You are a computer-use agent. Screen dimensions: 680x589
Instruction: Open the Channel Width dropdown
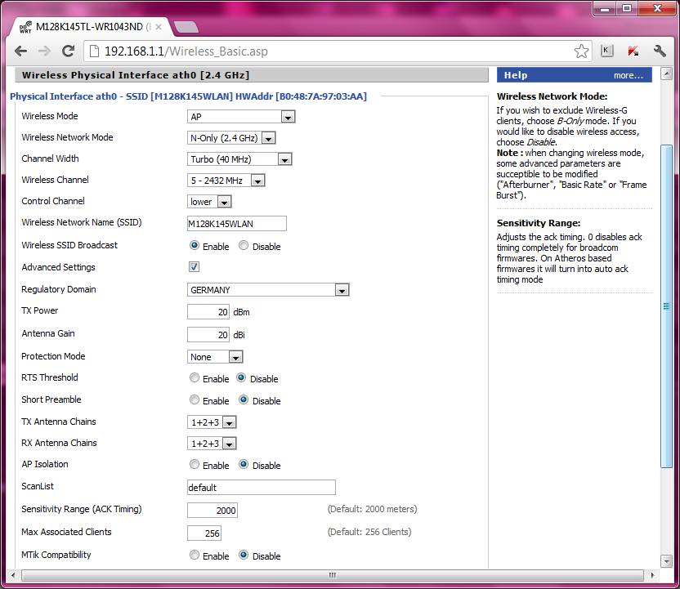pyautogui.click(x=239, y=159)
